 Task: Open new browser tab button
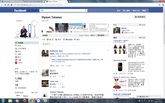[x=69, y=2]
